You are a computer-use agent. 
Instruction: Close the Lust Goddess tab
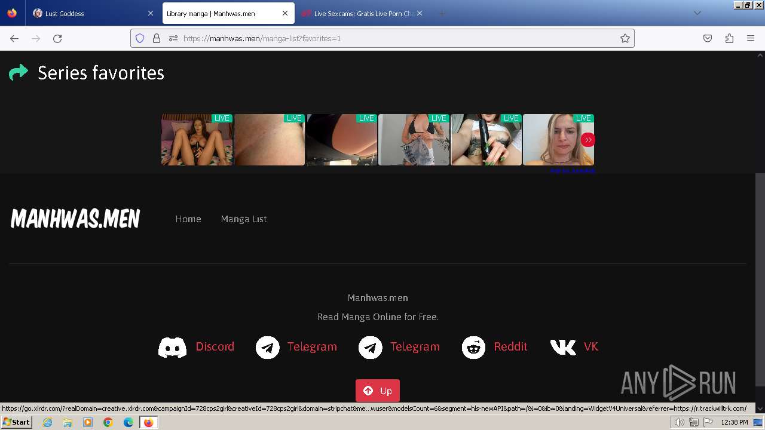[150, 13]
